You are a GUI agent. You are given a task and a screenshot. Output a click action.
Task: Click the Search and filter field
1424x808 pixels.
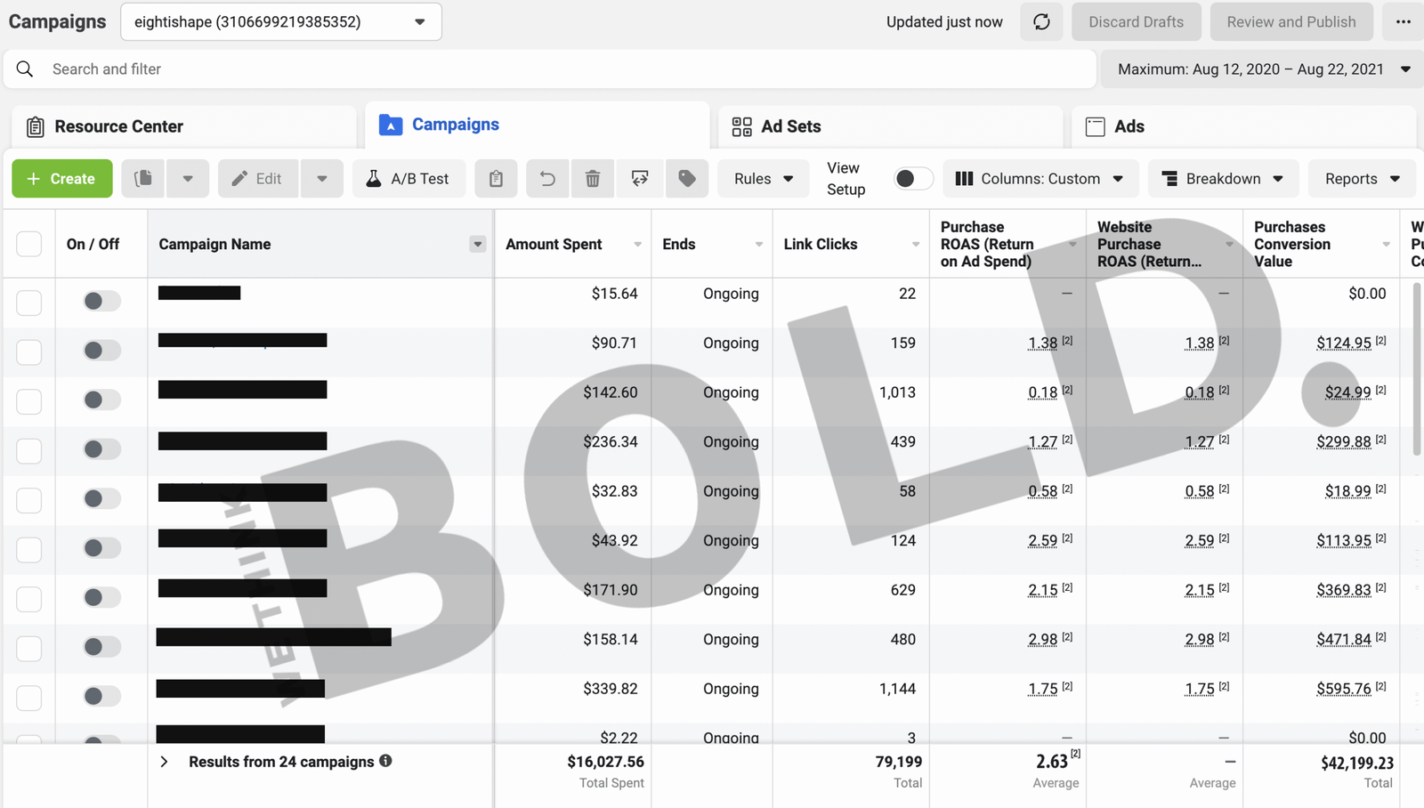552,69
